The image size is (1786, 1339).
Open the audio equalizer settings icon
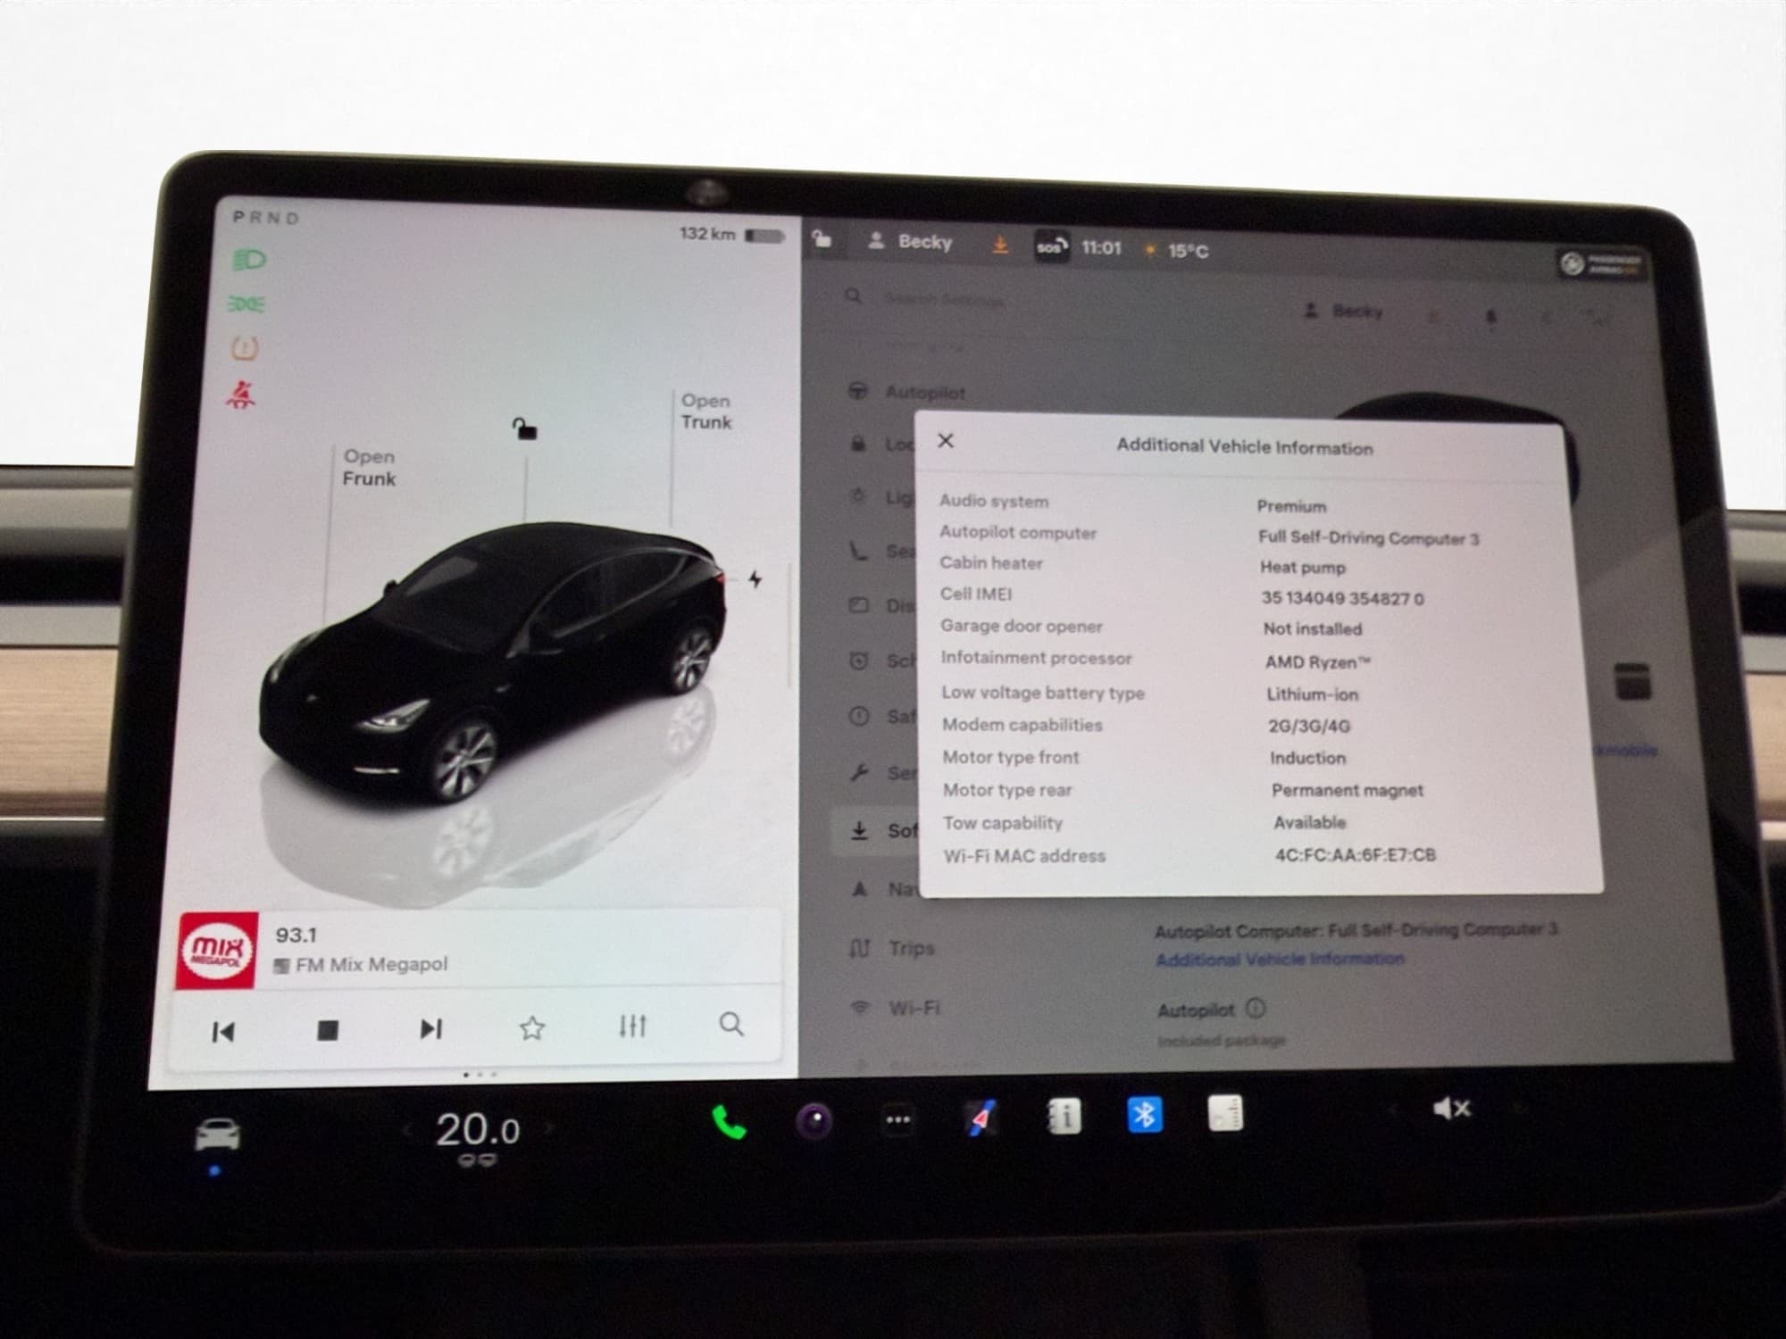click(632, 1027)
